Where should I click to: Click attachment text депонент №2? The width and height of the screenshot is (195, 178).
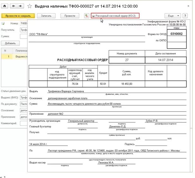[x=56, y=114]
